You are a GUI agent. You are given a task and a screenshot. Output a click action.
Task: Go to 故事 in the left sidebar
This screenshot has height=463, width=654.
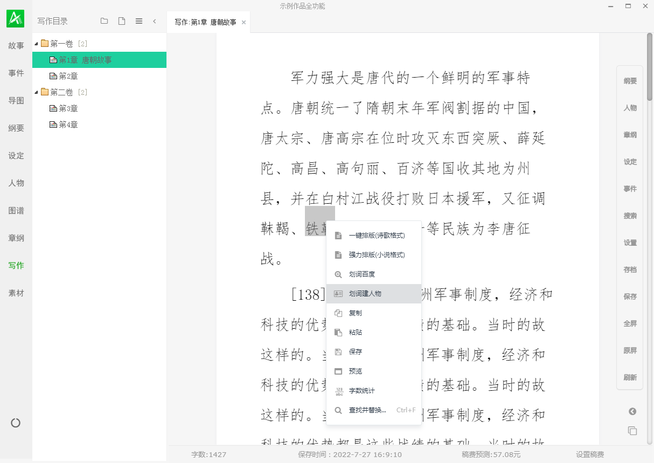16,46
